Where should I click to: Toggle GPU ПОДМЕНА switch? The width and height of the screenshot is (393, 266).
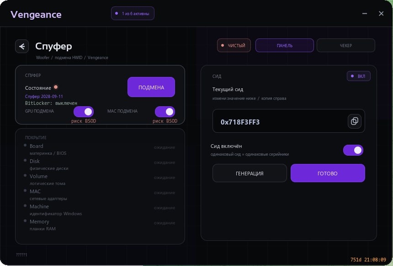click(x=84, y=112)
